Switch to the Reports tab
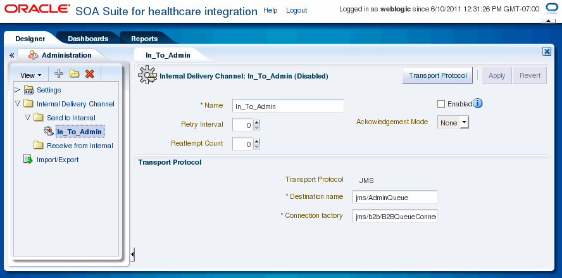Screen dimensions: 562x278 tap(144, 39)
